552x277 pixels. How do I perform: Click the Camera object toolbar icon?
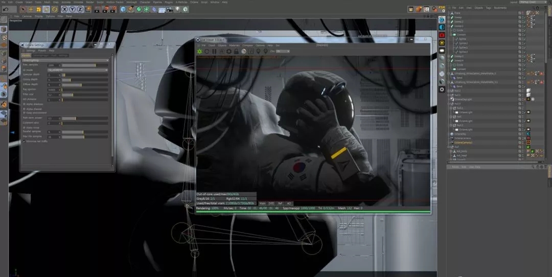coord(170,10)
